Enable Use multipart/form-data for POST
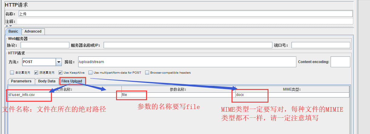The width and height of the screenshot is (370, 134). tap(90, 73)
